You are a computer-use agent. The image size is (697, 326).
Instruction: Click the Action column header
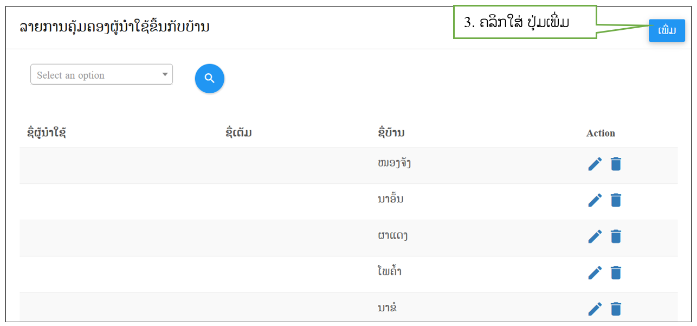coord(601,133)
